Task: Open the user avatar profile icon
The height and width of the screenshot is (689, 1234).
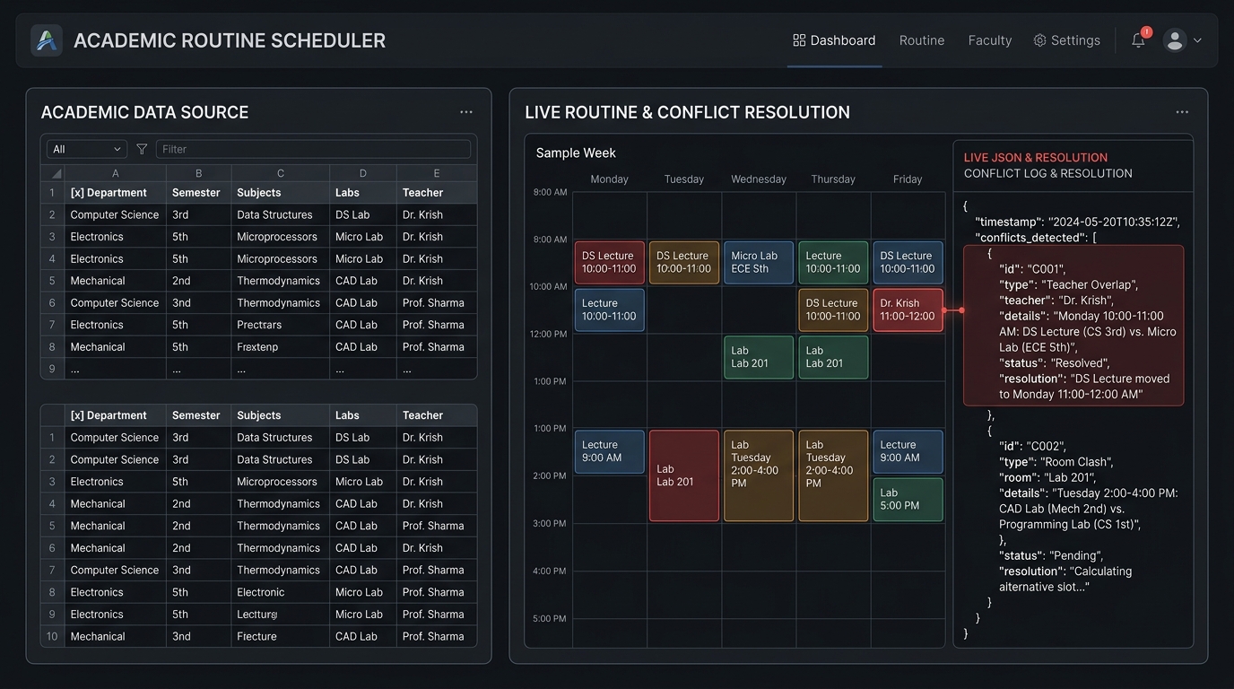Action: pyautogui.click(x=1175, y=40)
